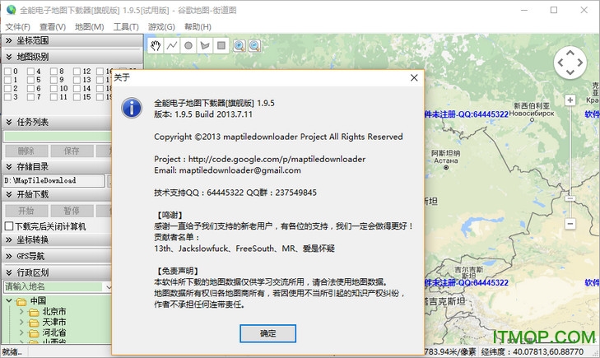Open the 工具(T) menu

pos(126,27)
